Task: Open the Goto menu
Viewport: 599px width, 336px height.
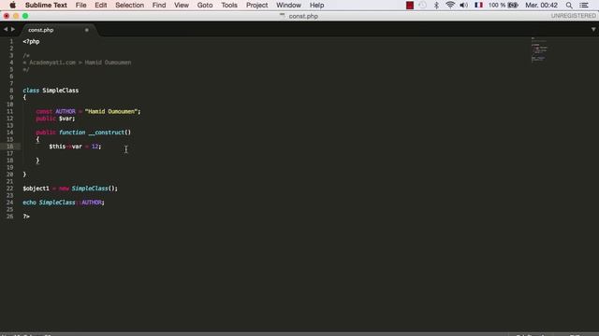Action: pos(205,5)
